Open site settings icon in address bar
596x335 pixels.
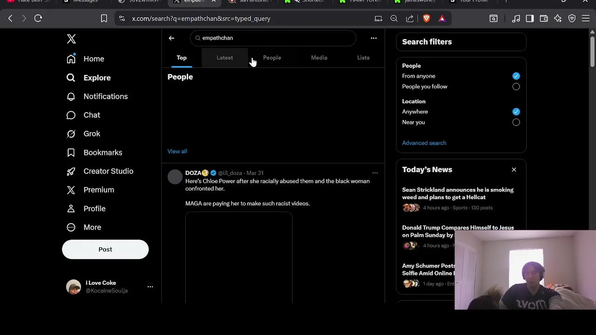point(122,19)
